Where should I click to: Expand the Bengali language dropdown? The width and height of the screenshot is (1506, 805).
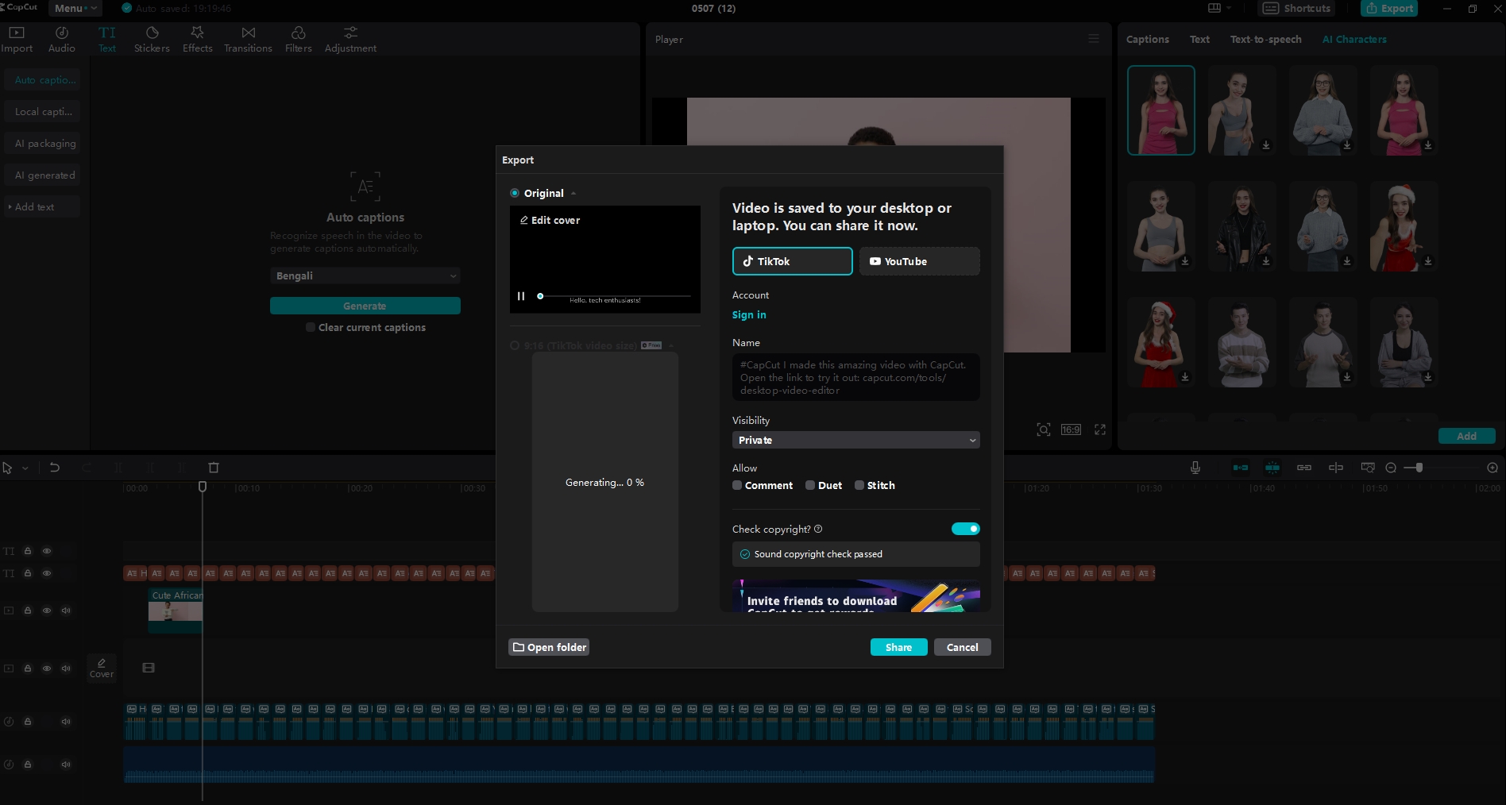pyautogui.click(x=365, y=275)
